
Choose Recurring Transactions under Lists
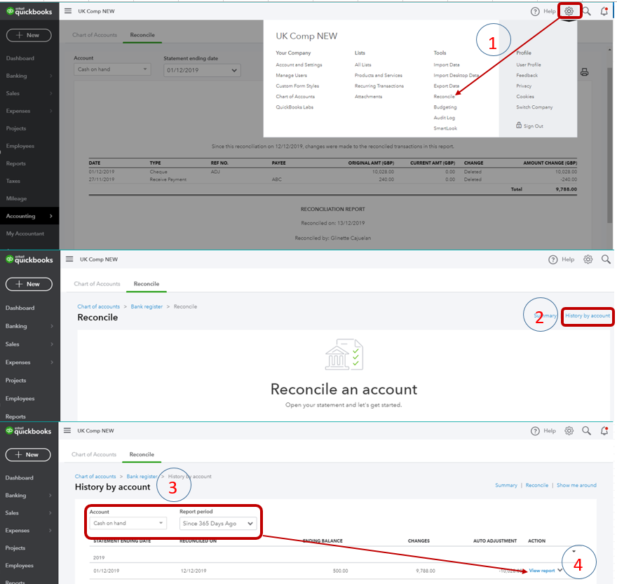(x=379, y=86)
